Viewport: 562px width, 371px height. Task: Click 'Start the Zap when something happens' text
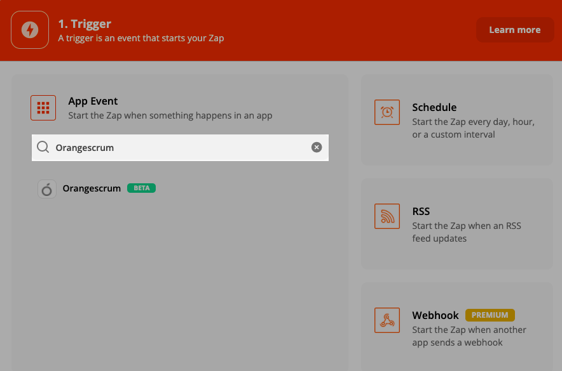point(170,115)
